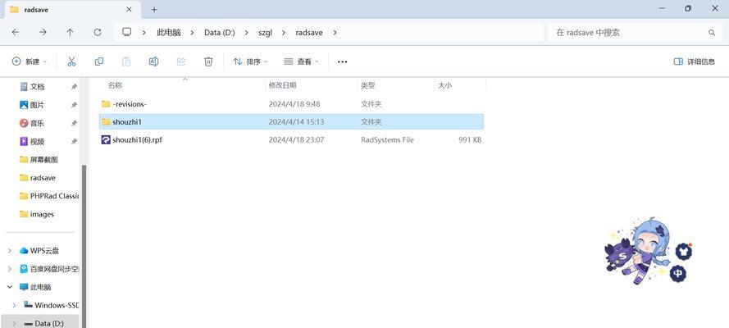
Task: Open images folder in the sidebar
Action: (x=42, y=214)
